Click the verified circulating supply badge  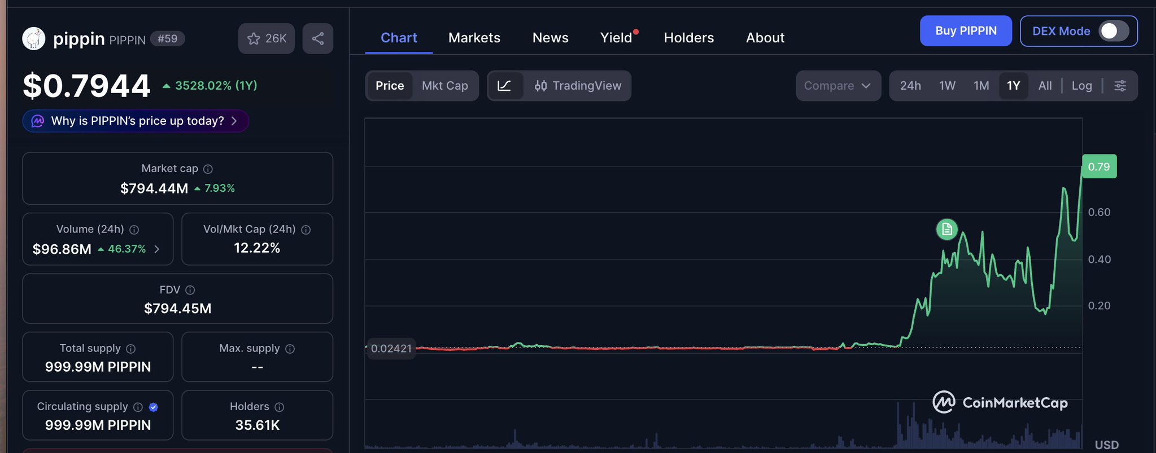[153, 407]
